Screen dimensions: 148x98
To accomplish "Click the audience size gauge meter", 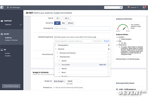I will pos(123,27).
